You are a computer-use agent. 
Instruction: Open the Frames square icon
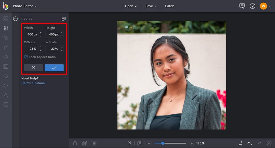pos(6,66)
